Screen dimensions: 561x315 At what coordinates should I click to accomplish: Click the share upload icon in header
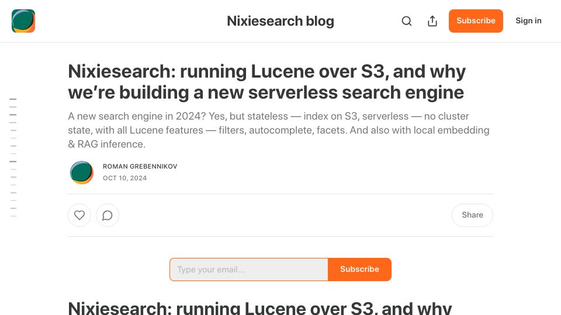tap(432, 21)
